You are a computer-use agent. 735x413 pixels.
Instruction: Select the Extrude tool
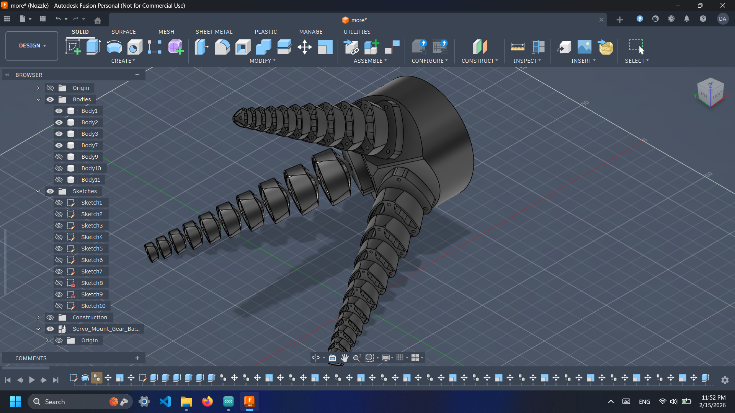[x=93, y=47]
